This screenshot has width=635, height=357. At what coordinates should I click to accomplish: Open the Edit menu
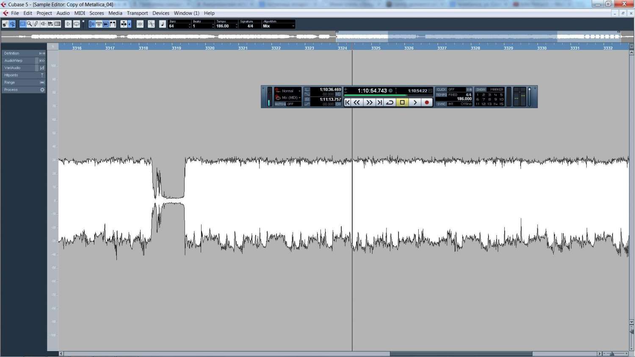(x=28, y=13)
